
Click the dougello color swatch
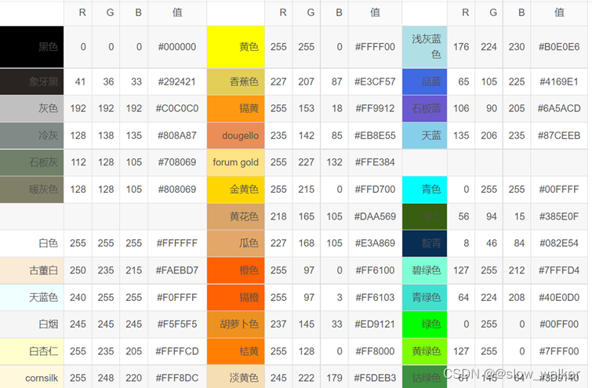pos(235,136)
